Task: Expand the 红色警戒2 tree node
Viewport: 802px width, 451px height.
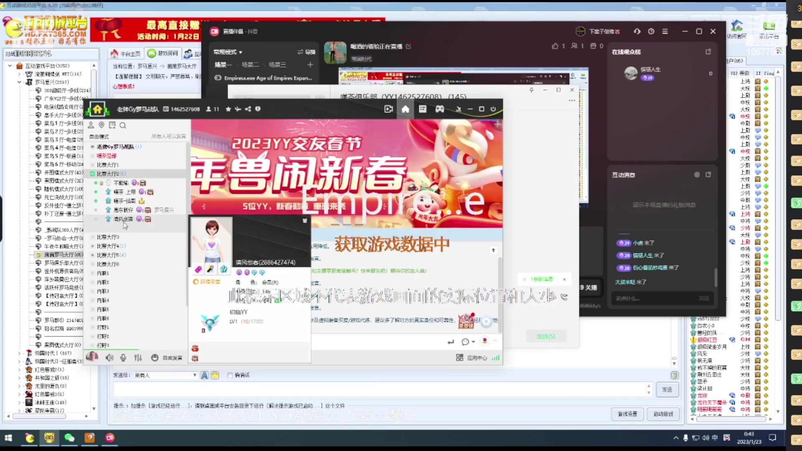Action: click(19, 370)
